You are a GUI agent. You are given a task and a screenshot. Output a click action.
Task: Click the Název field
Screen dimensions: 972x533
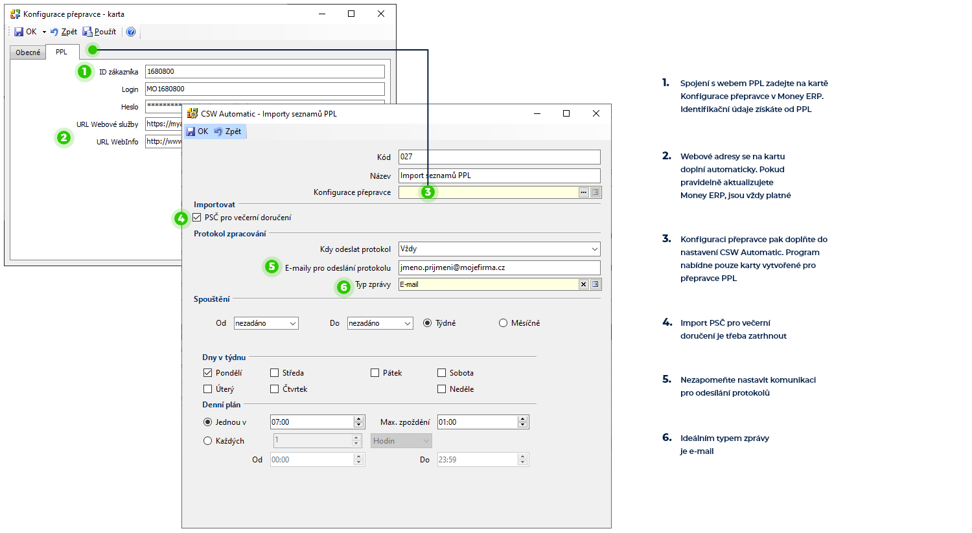[499, 176]
